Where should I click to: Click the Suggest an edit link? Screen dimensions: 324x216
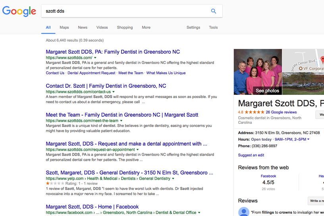(x=251, y=155)
